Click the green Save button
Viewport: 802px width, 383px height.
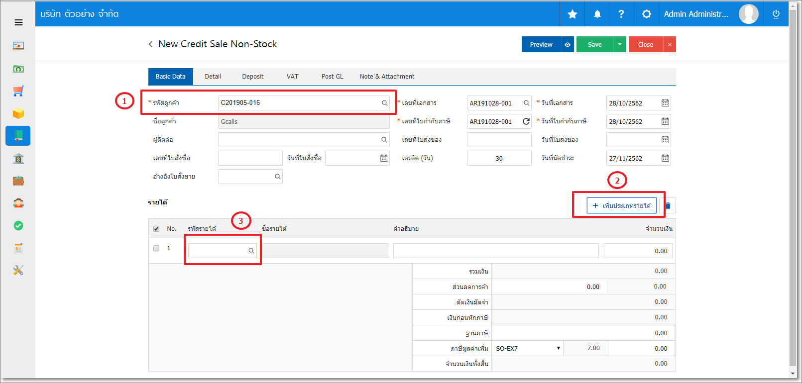pos(595,44)
